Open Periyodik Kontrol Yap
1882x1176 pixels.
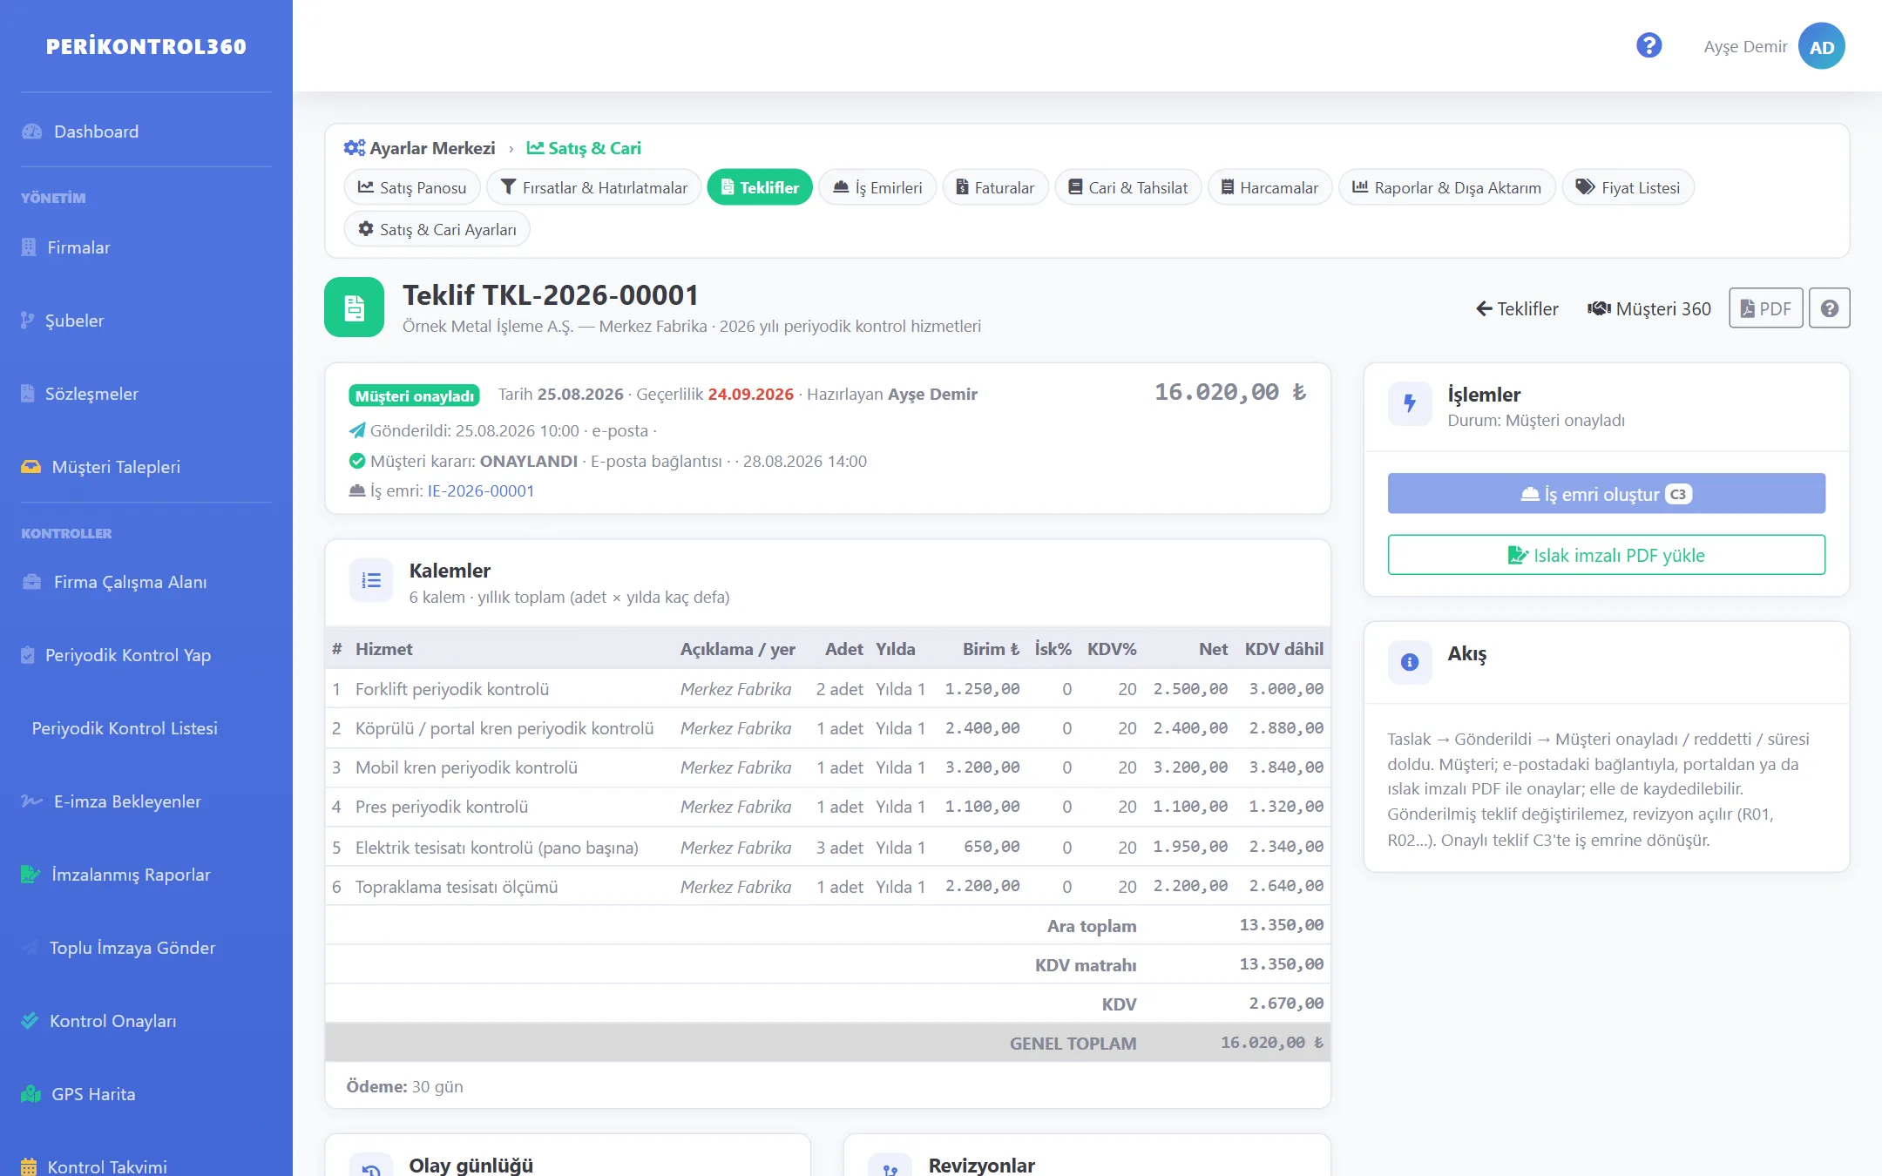click(x=128, y=655)
